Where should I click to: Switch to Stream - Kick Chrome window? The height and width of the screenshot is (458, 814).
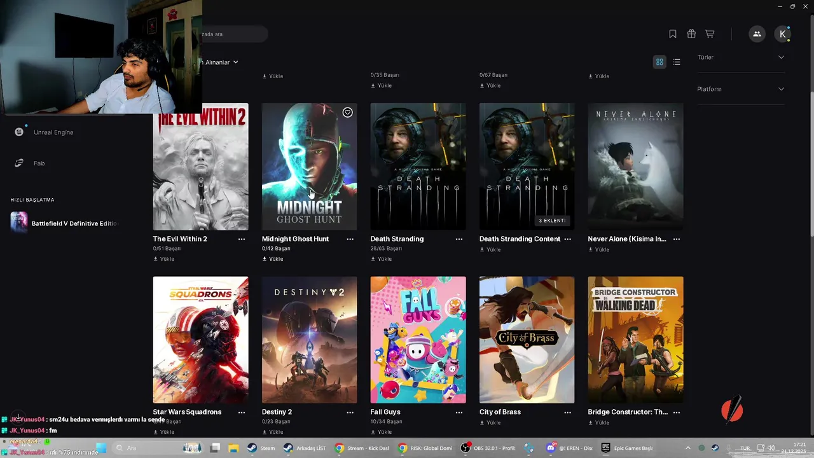362,448
